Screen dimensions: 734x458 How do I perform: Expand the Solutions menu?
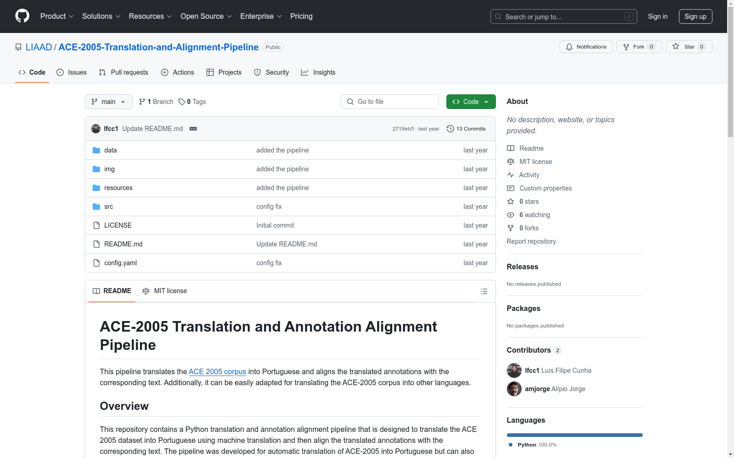[x=101, y=16]
